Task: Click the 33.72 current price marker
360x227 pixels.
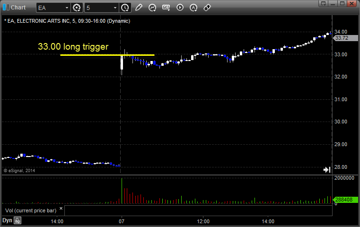Action: (x=345, y=38)
